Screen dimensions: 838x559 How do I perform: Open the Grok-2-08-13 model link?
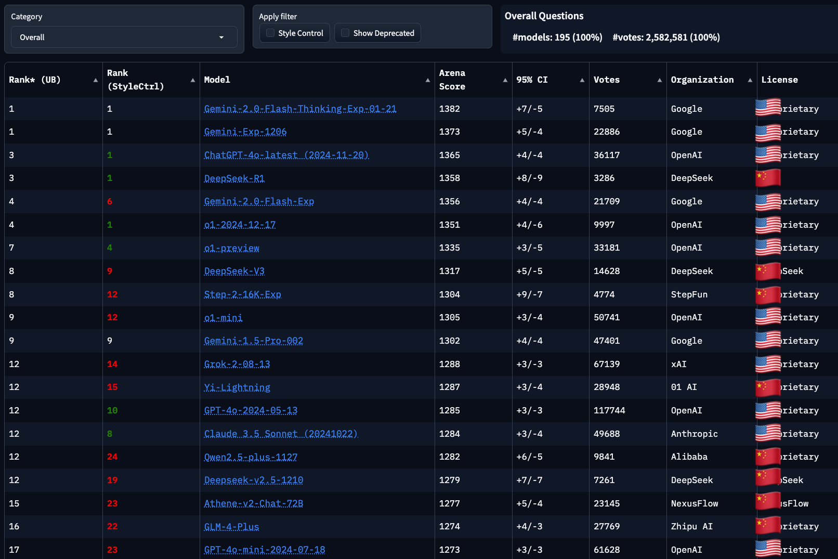[237, 364]
